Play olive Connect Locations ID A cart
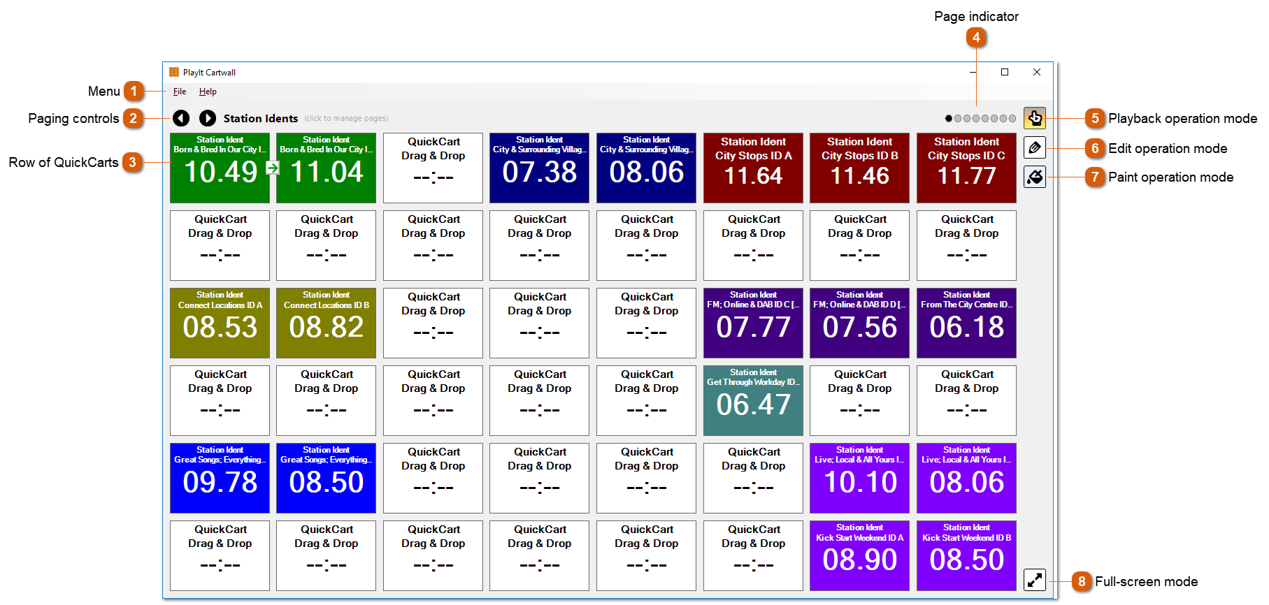Image resolution: width=1269 pixels, height=605 pixels. pos(220,323)
